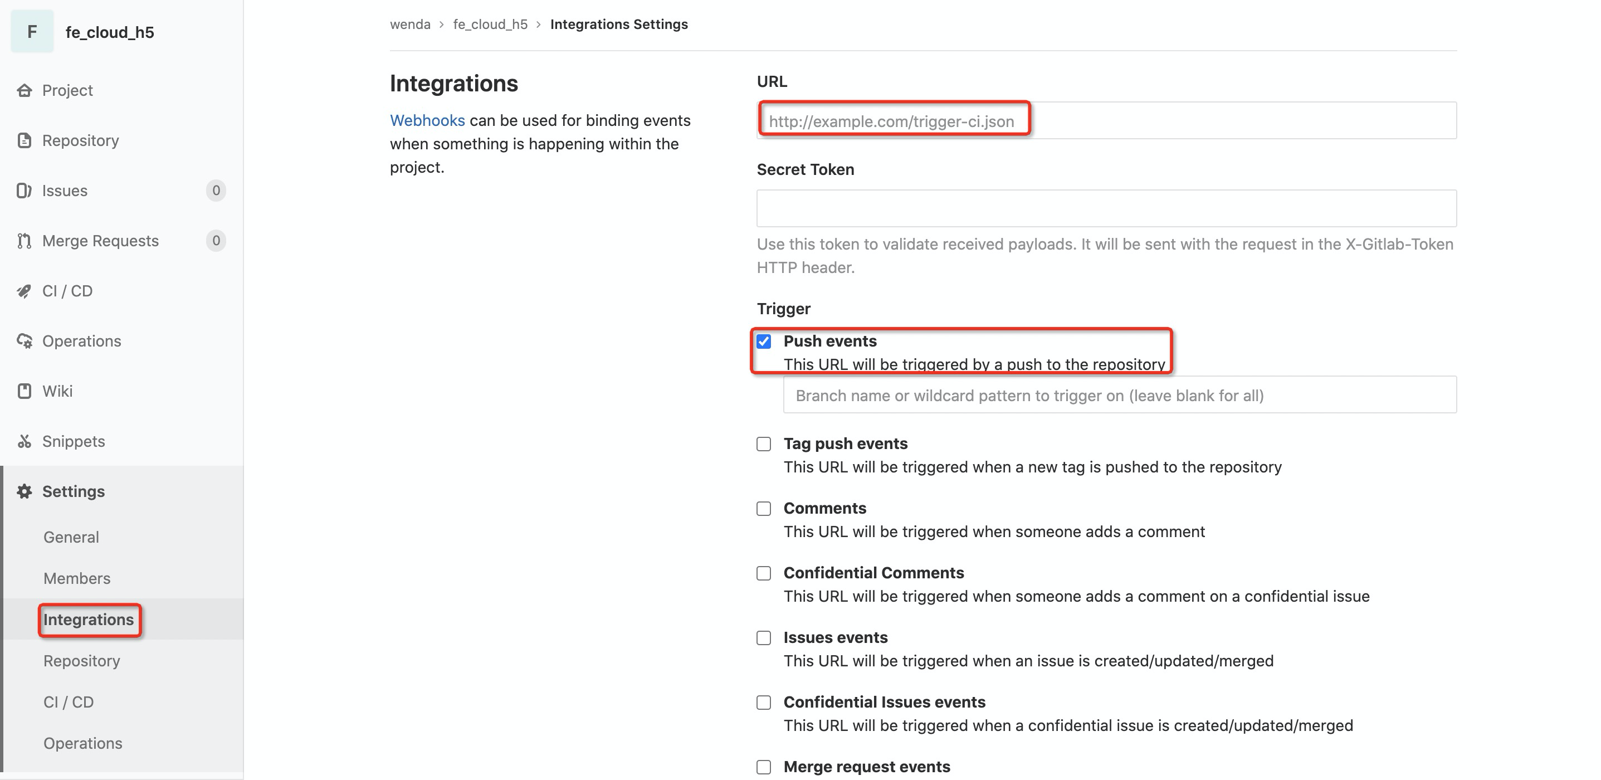
Task: Go to General under Settings
Action: coord(71,537)
